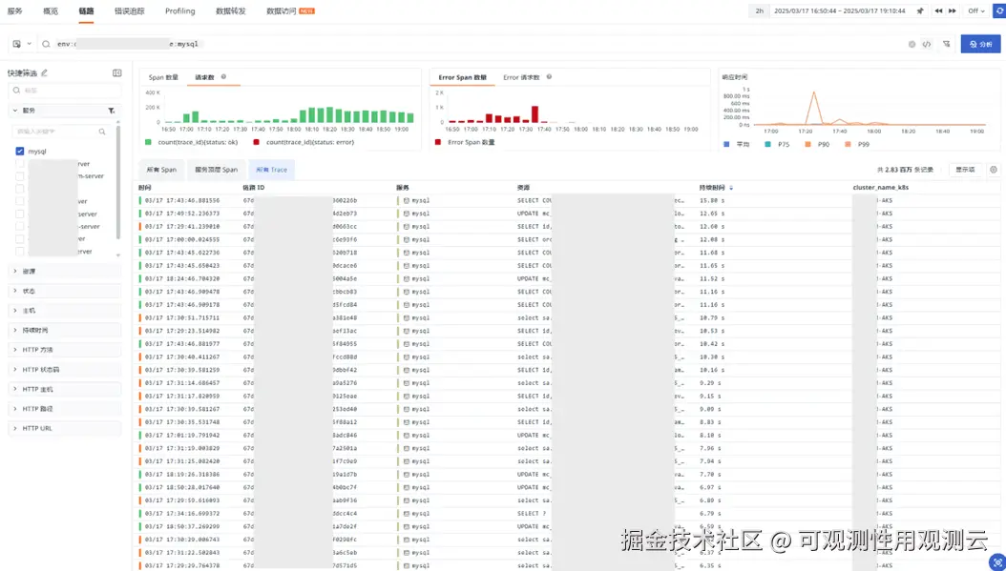Pin the selected time range

pyautogui.click(x=920, y=10)
